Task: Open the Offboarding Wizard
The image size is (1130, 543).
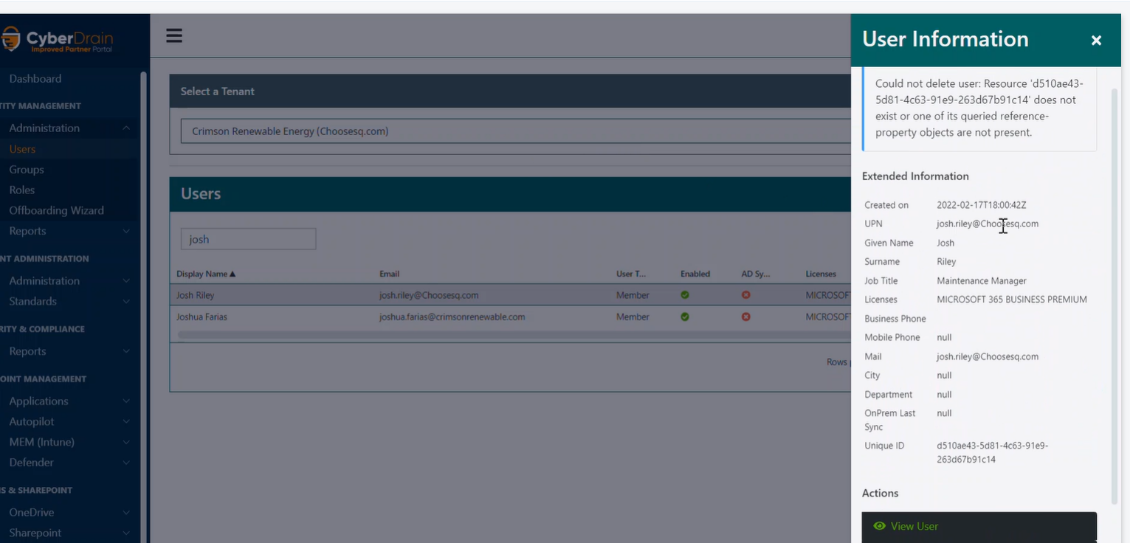Action: (56, 210)
